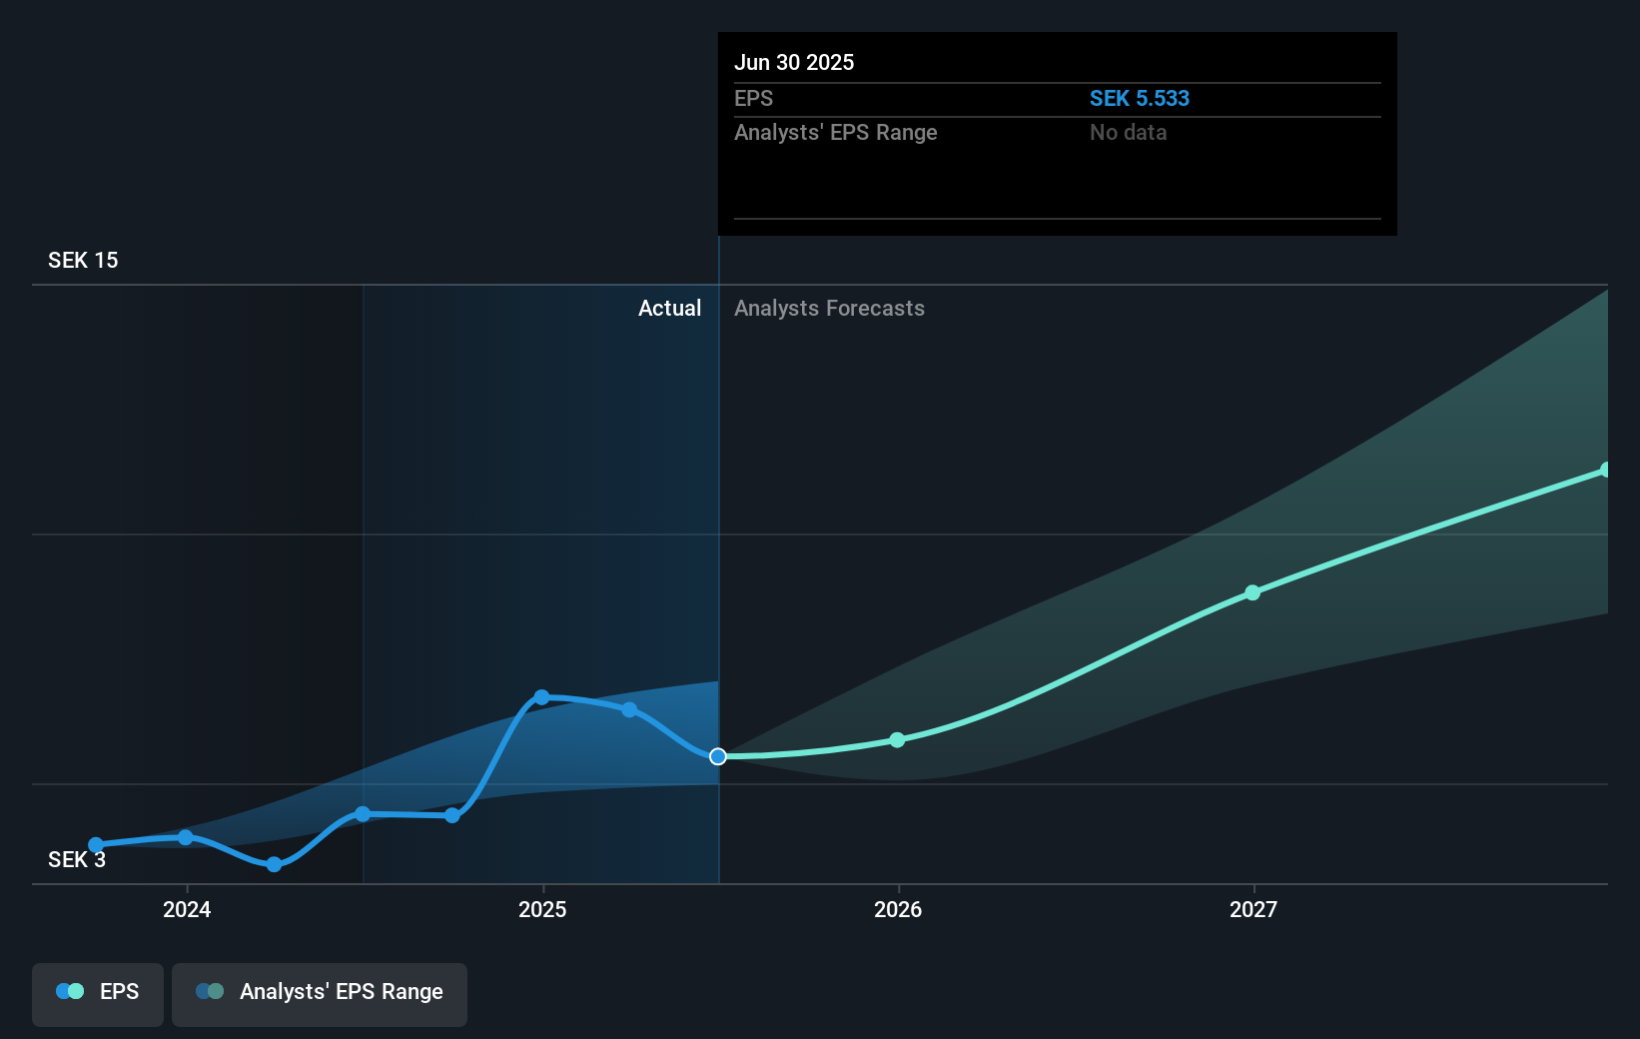The height and width of the screenshot is (1039, 1640).
Task: Click the SEK 15 axis label
Action: click(x=83, y=260)
